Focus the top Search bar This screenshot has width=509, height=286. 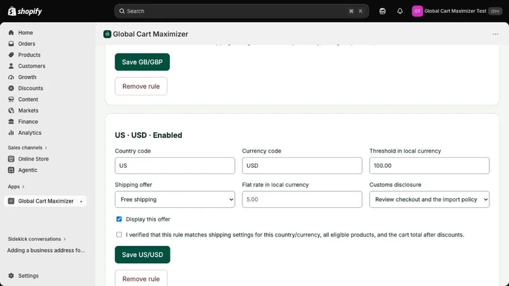[x=242, y=11]
